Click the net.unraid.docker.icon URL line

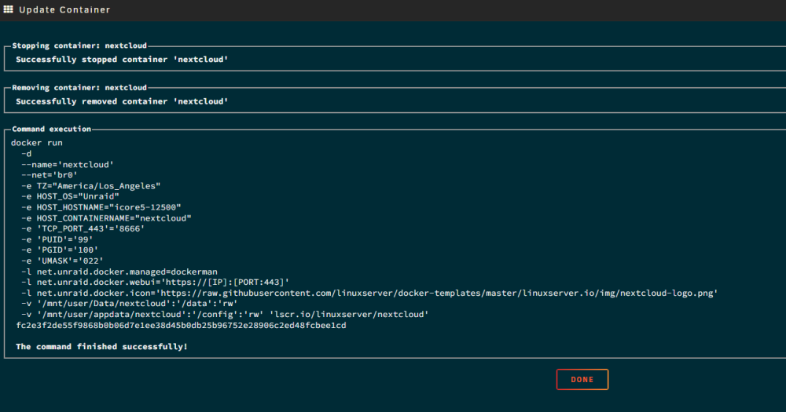[369, 293]
